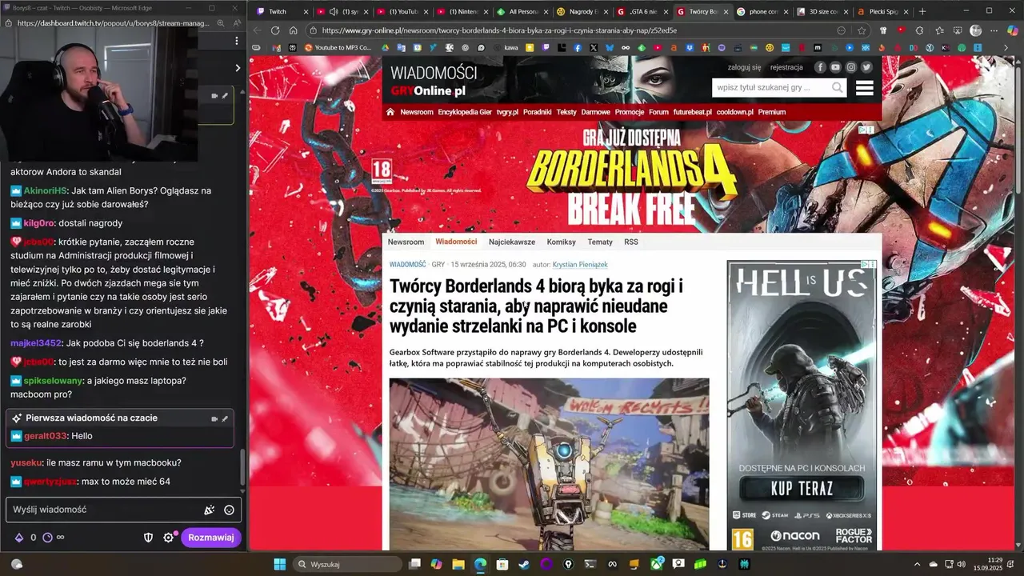
Task: Click the pencil icon on Pierwsza wiadomość banner
Action: click(225, 418)
